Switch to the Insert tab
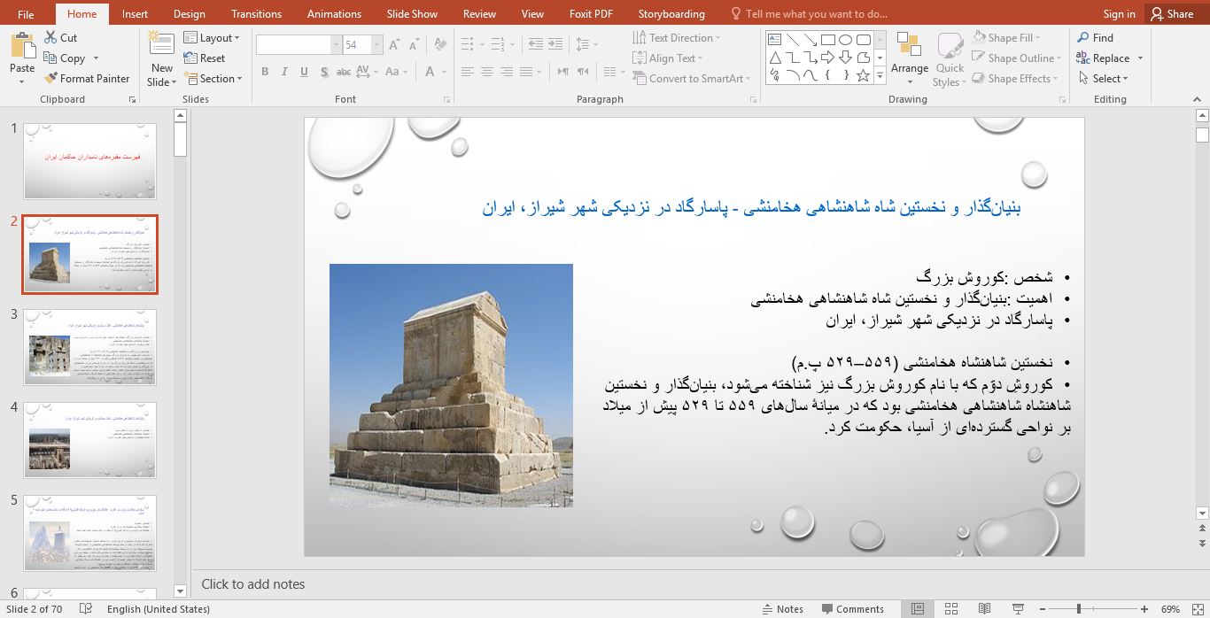 click(135, 13)
